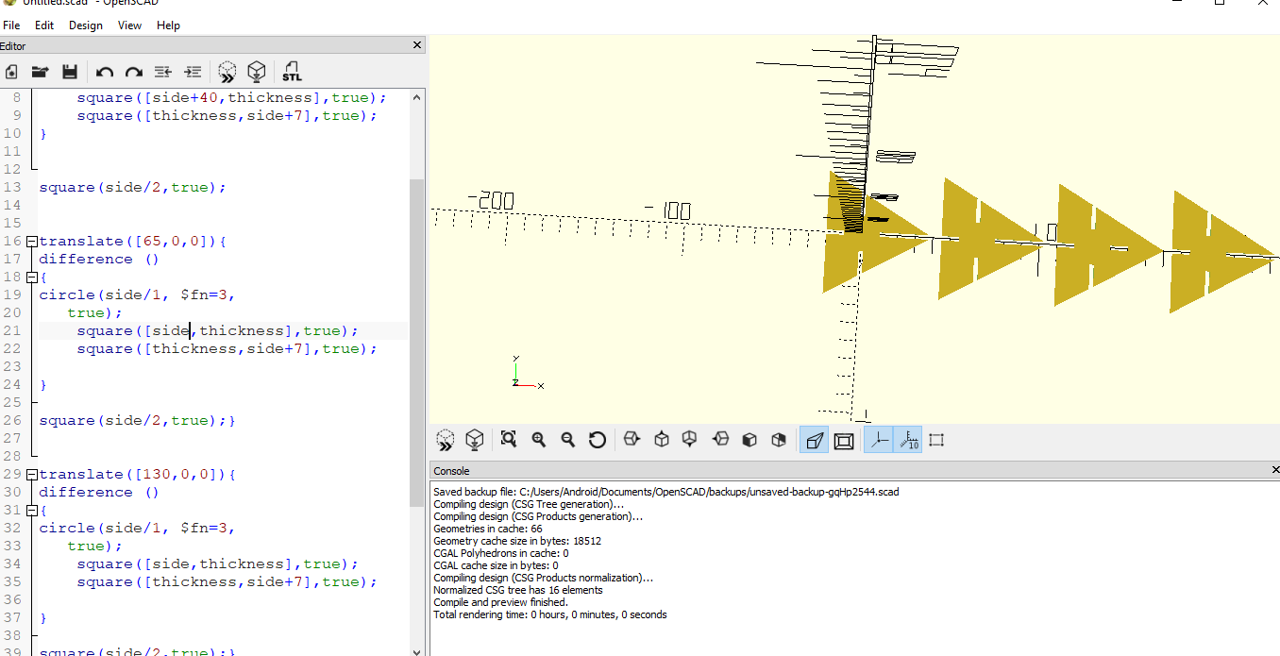
Task: Indent the selected code with the indent icon
Action: click(x=193, y=72)
